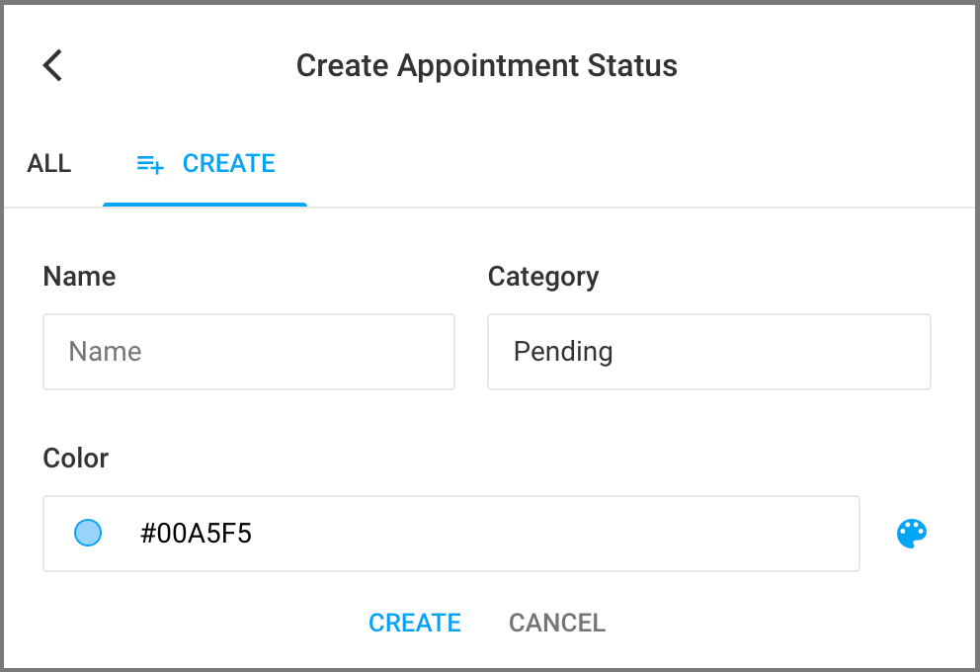Click the Name input field
Viewport: 980px width, 672px height.
click(x=248, y=352)
